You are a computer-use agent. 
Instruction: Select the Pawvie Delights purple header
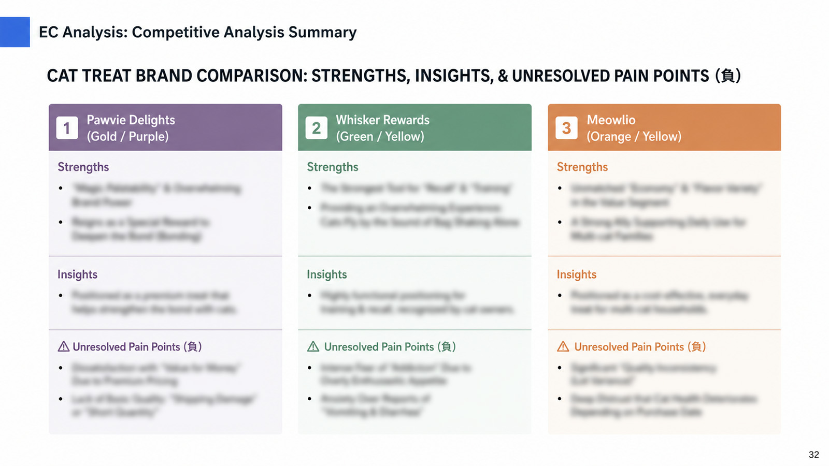coord(165,127)
